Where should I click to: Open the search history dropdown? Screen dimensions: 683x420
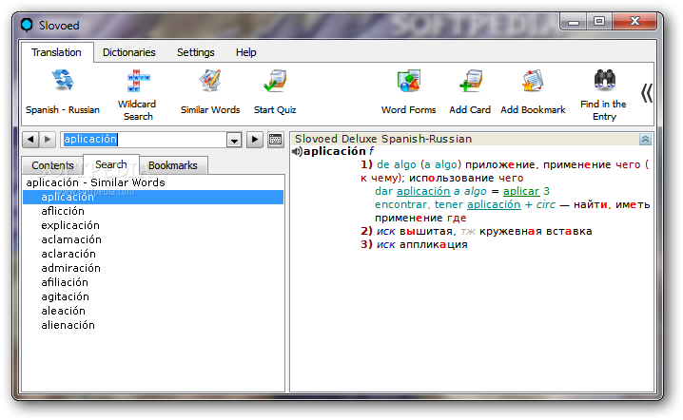[234, 140]
